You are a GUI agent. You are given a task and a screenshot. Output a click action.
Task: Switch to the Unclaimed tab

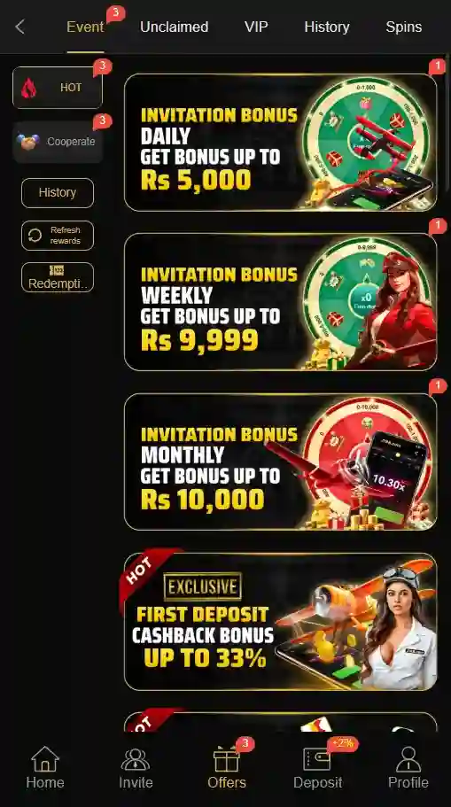pyautogui.click(x=174, y=27)
